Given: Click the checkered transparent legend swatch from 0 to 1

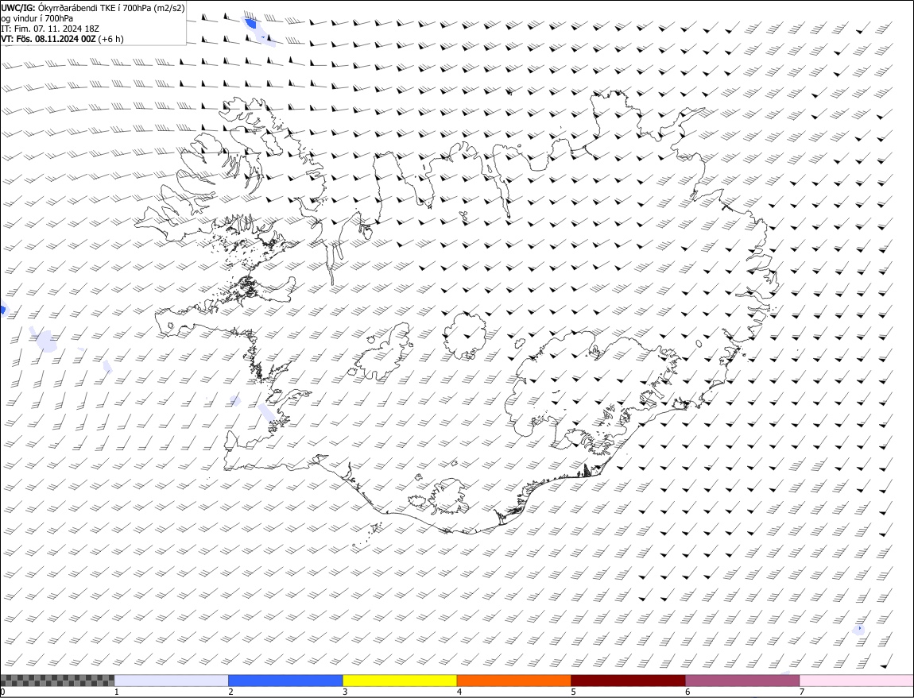Looking at the screenshot, I should click(57, 681).
